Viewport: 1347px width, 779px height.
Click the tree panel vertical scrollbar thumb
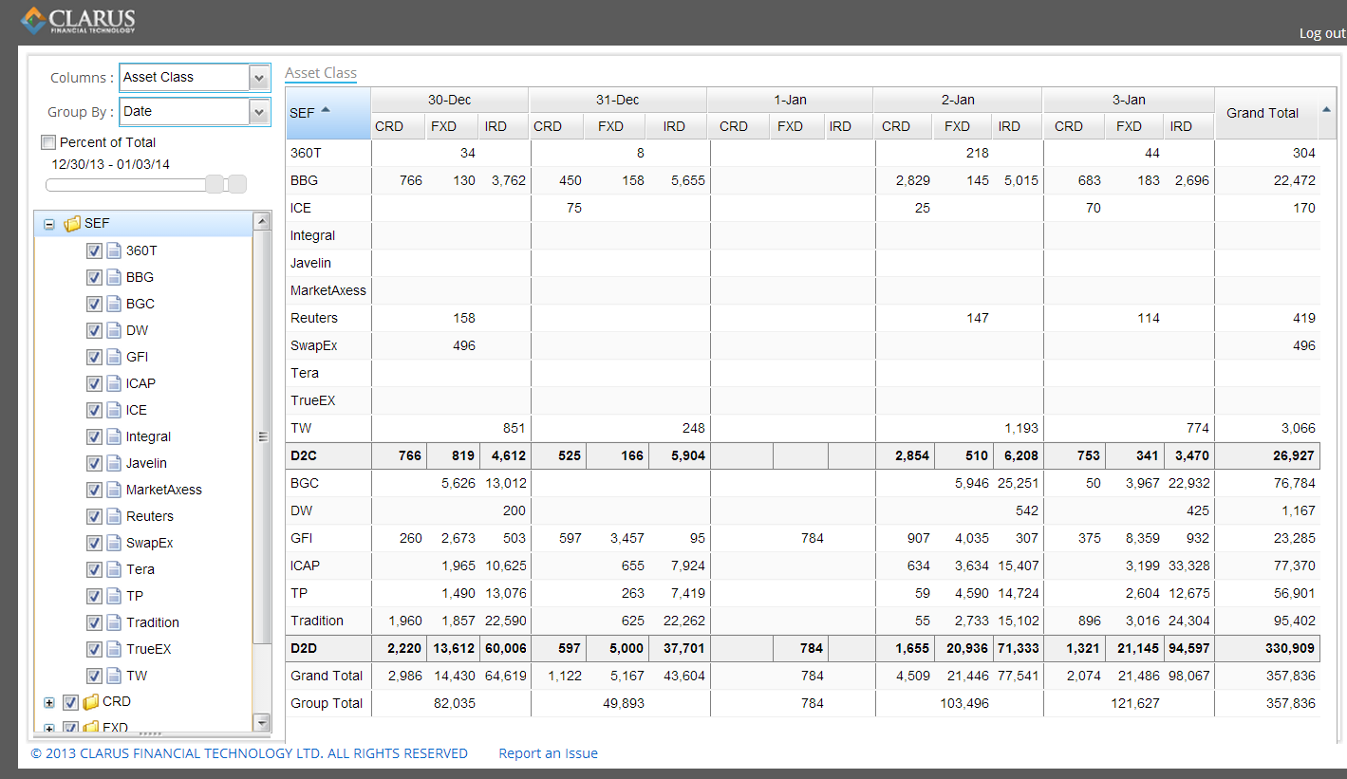(262, 437)
